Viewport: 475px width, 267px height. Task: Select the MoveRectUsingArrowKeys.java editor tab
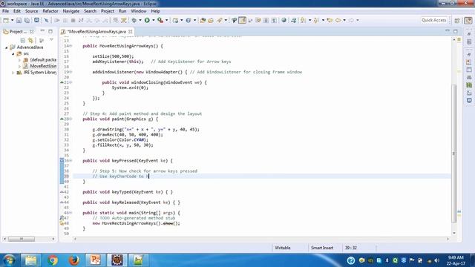tap(96, 31)
